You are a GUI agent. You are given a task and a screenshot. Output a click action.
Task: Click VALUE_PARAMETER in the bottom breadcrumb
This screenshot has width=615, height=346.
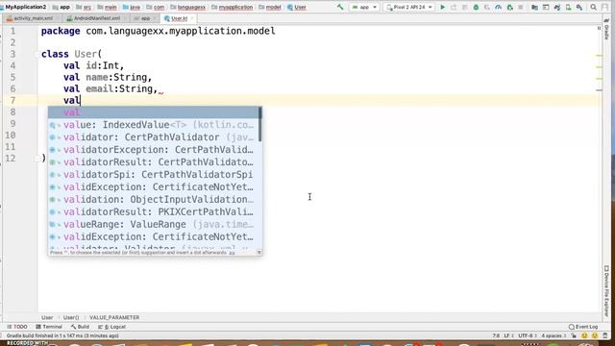click(114, 317)
